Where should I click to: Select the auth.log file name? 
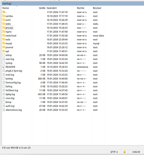tap(10, 106)
